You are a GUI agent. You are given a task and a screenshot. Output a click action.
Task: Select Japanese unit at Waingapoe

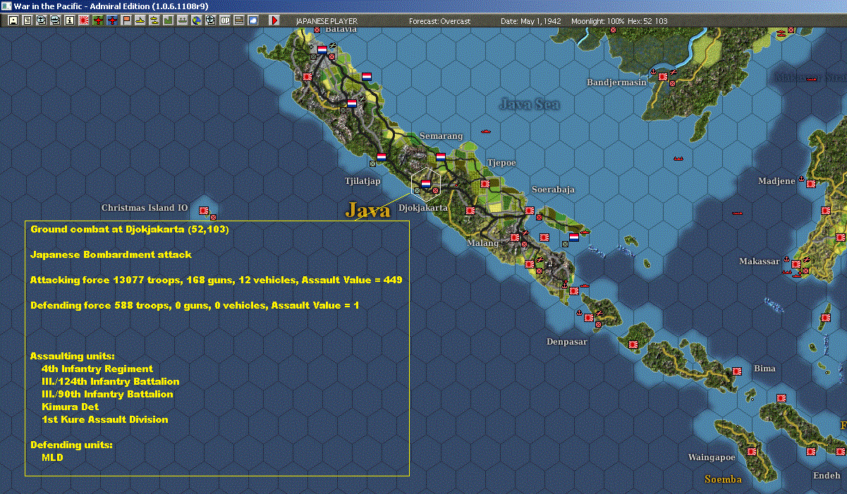pyautogui.click(x=751, y=451)
